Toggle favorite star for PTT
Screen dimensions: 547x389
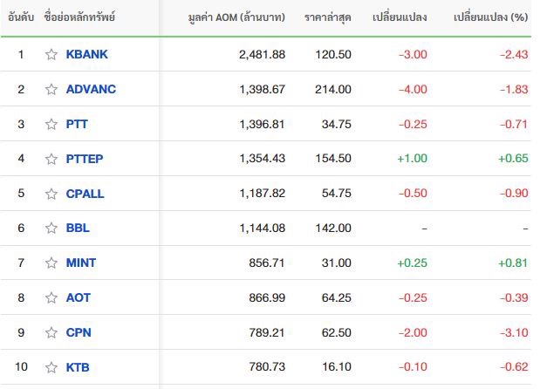(x=51, y=124)
